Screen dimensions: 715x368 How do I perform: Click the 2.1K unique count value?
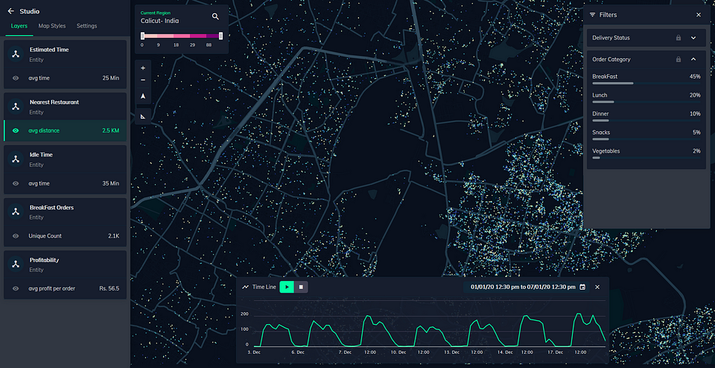(114, 236)
